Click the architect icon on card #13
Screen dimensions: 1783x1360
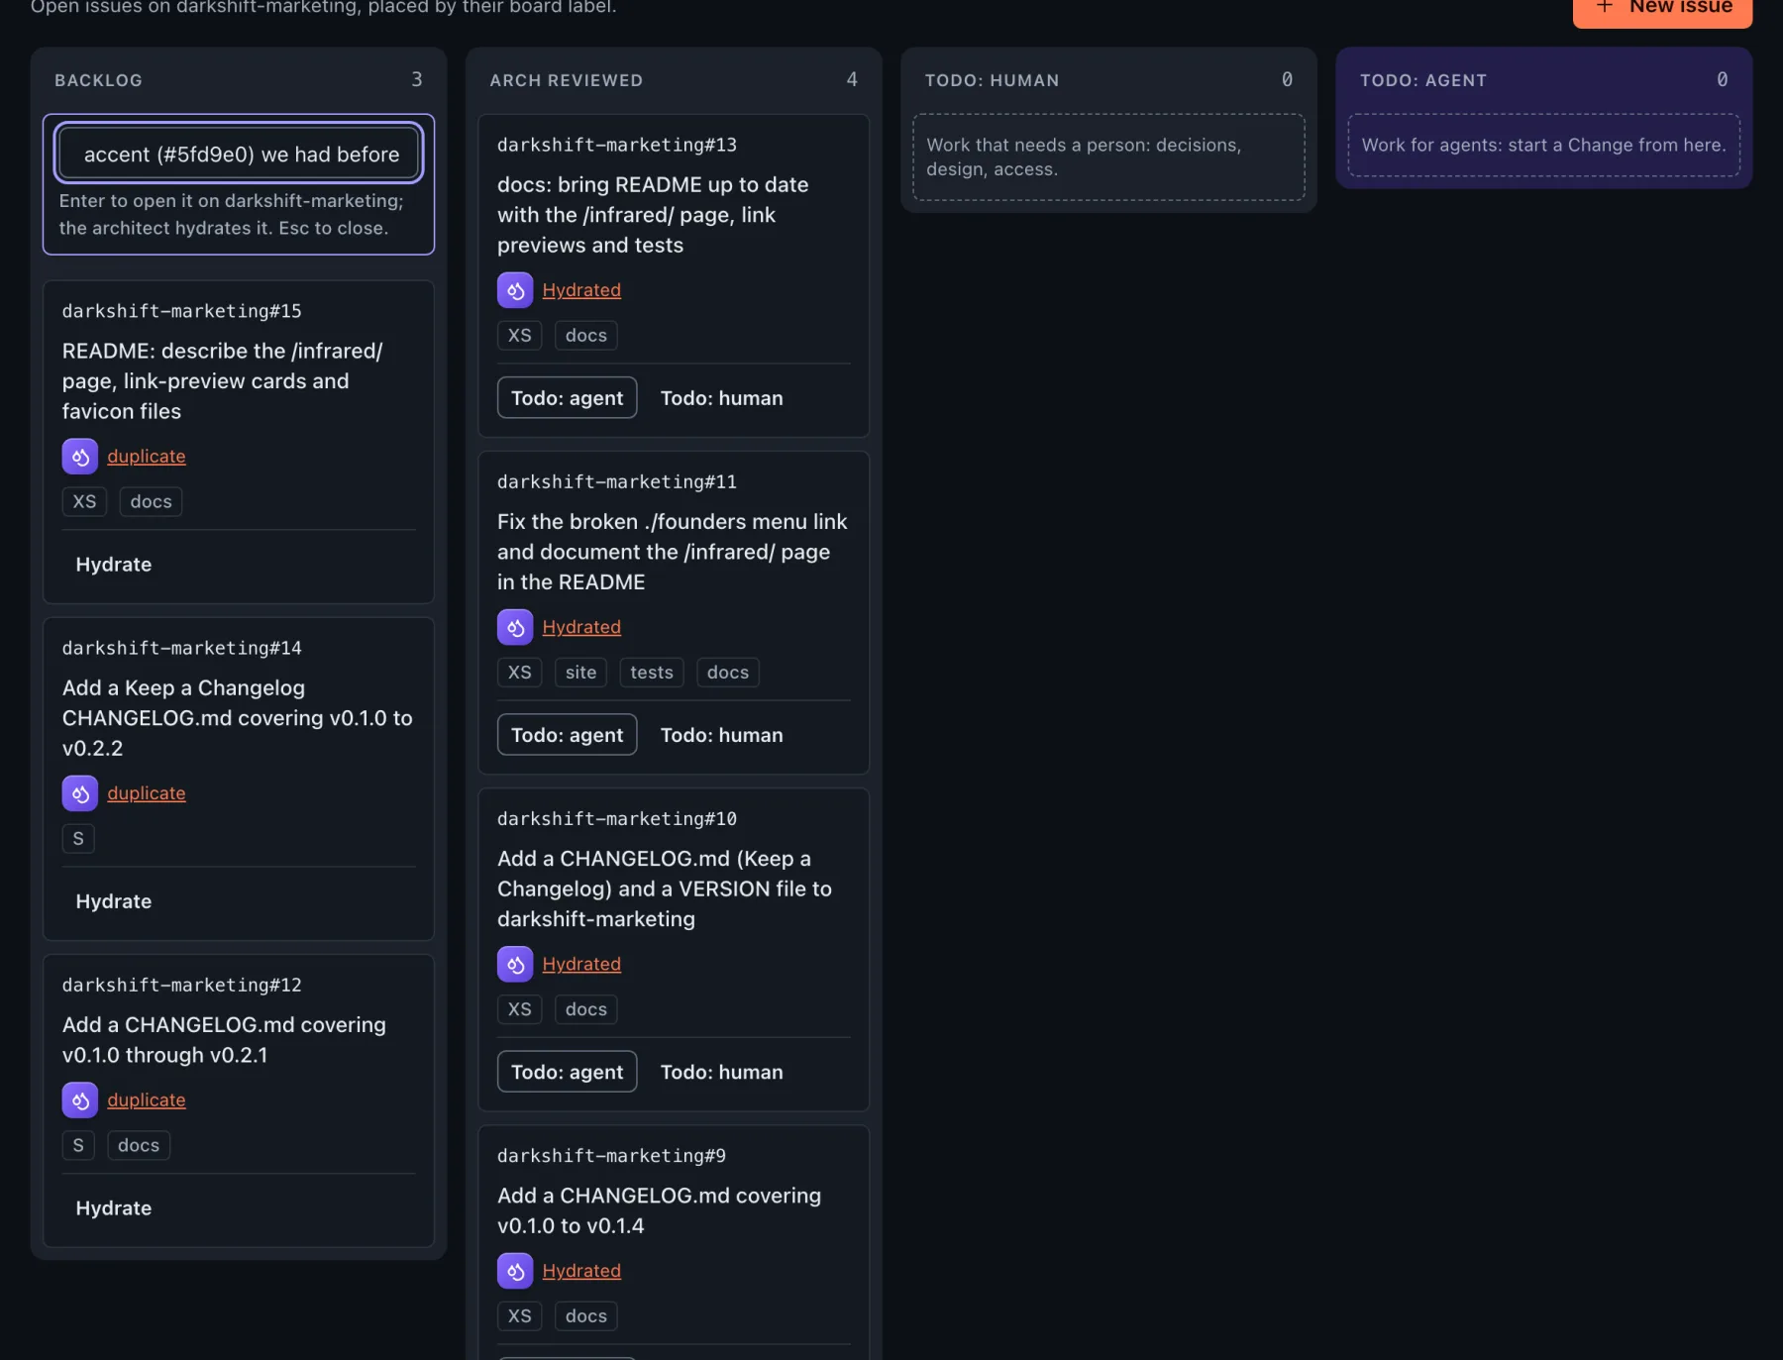515,290
